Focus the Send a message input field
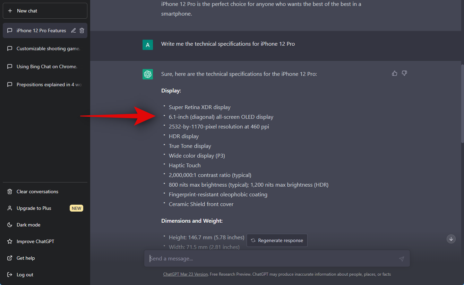464x285 pixels. coord(270,259)
